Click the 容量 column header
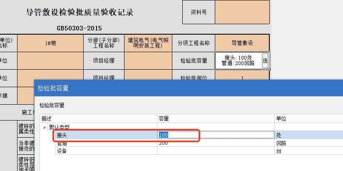This screenshot has height=171, width=343. pos(216,118)
